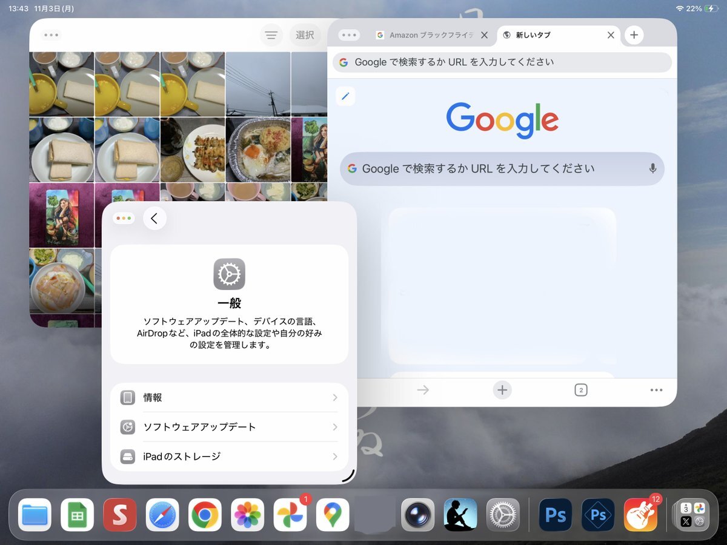Launch Kindle from the dock
727x545 pixels.
[x=460, y=515]
